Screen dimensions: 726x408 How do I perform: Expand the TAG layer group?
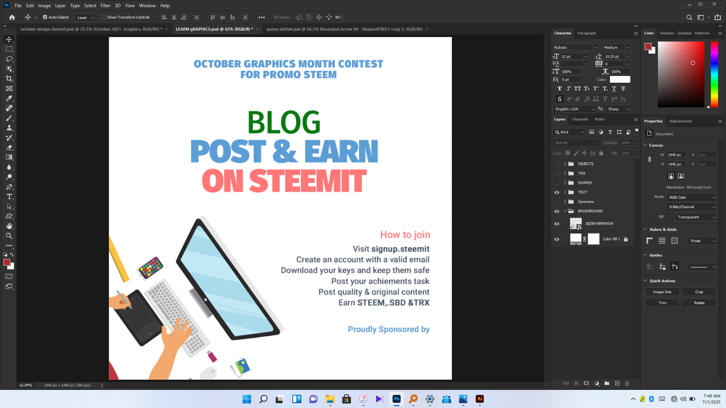point(565,173)
